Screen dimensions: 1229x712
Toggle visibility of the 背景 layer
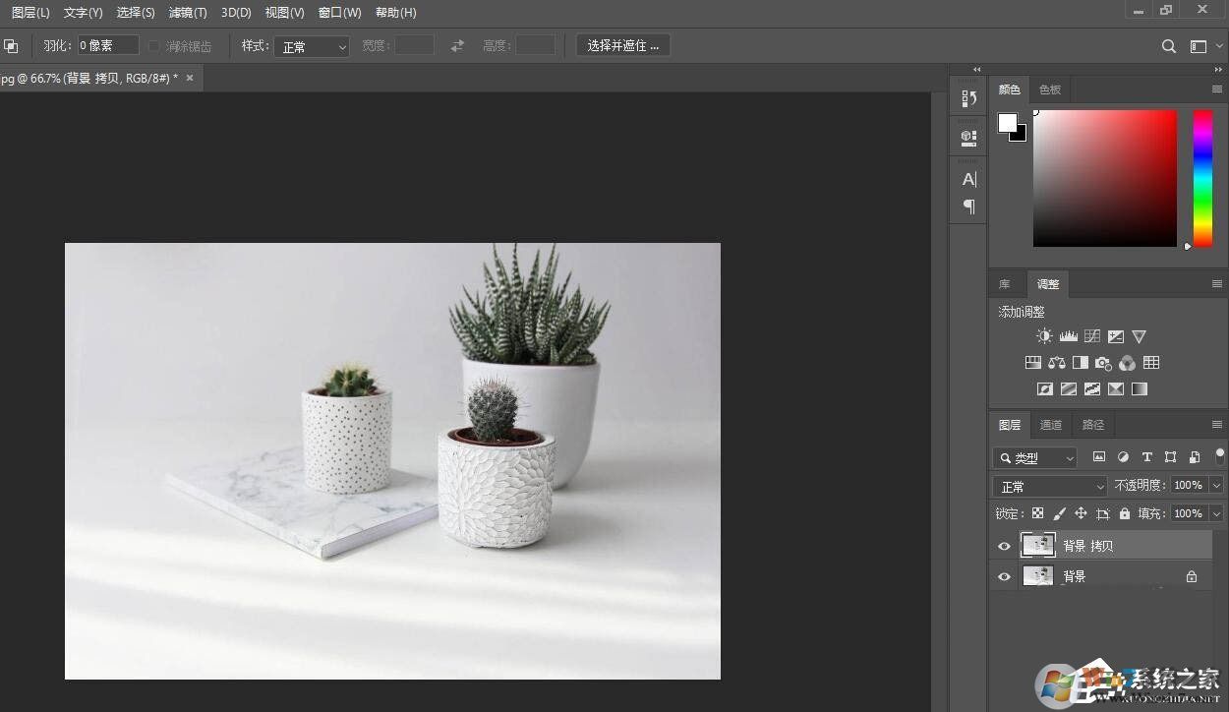[x=1004, y=576]
